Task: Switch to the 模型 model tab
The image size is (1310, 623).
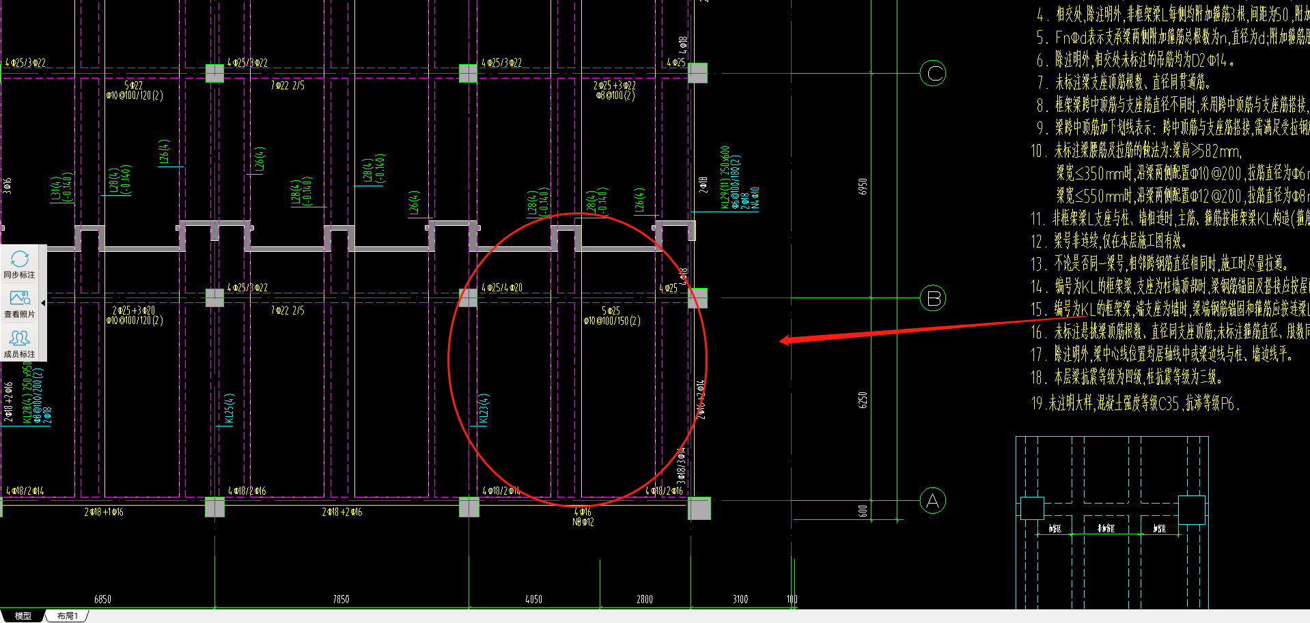Action: [x=23, y=615]
